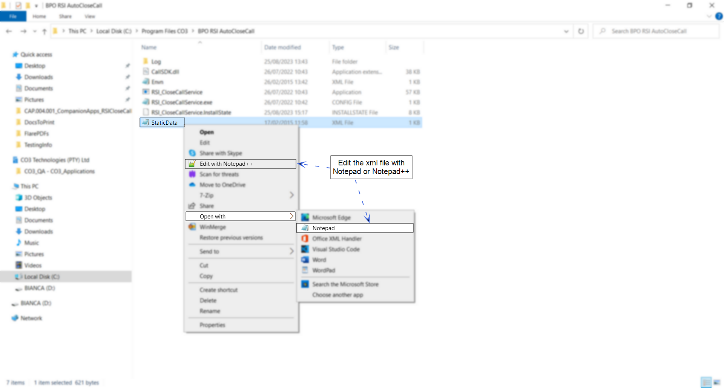Click the Word icon in the submenu
The width and height of the screenshot is (724, 388).
tap(305, 260)
